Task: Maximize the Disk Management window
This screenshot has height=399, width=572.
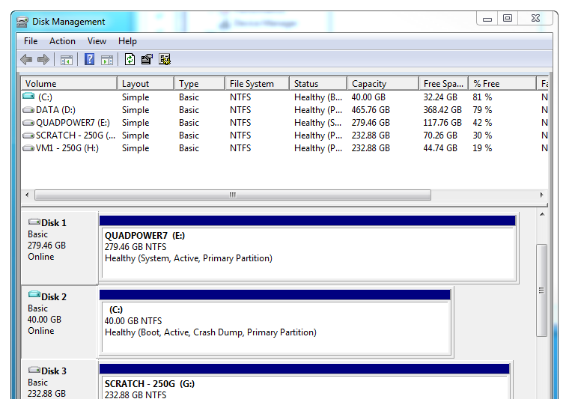Action: pyautogui.click(x=508, y=18)
